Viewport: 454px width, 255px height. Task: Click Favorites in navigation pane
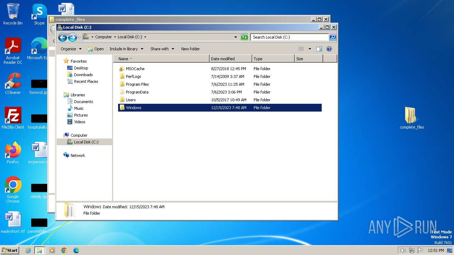tap(78, 61)
